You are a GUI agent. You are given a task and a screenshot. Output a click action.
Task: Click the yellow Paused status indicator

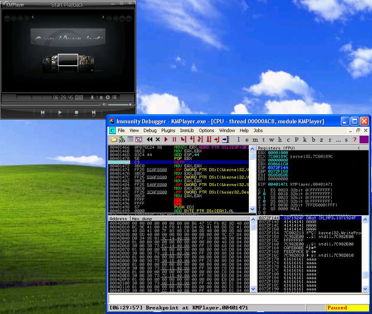[x=348, y=308]
